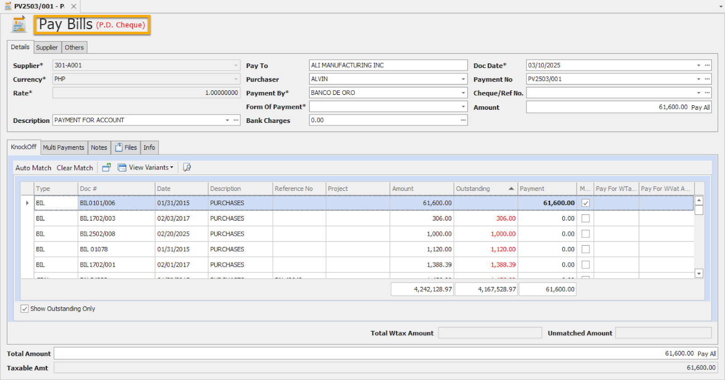Click the tab icon of PV2503/001
725x380 pixels.
pos(8,6)
